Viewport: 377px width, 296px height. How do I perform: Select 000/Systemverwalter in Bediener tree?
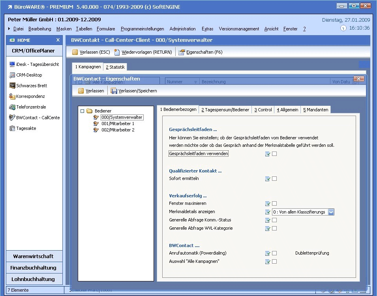tap(122, 117)
